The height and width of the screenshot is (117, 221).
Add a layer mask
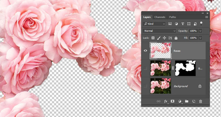[x=173, y=101]
